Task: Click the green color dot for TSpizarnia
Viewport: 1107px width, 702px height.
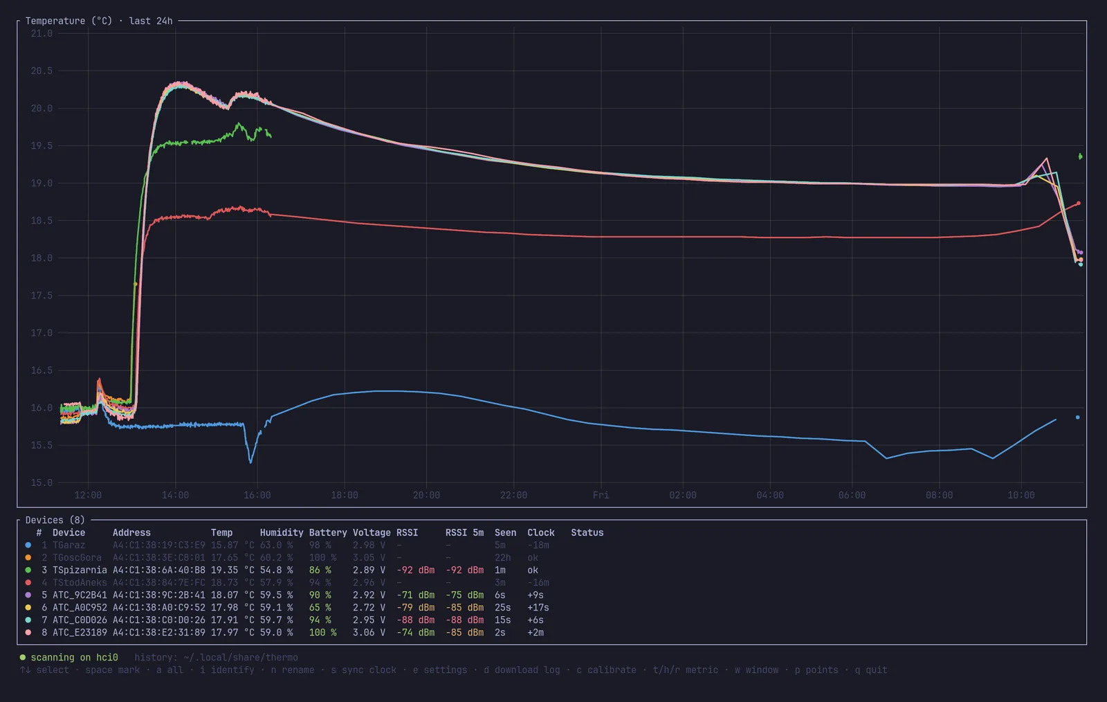Action: 28,570
